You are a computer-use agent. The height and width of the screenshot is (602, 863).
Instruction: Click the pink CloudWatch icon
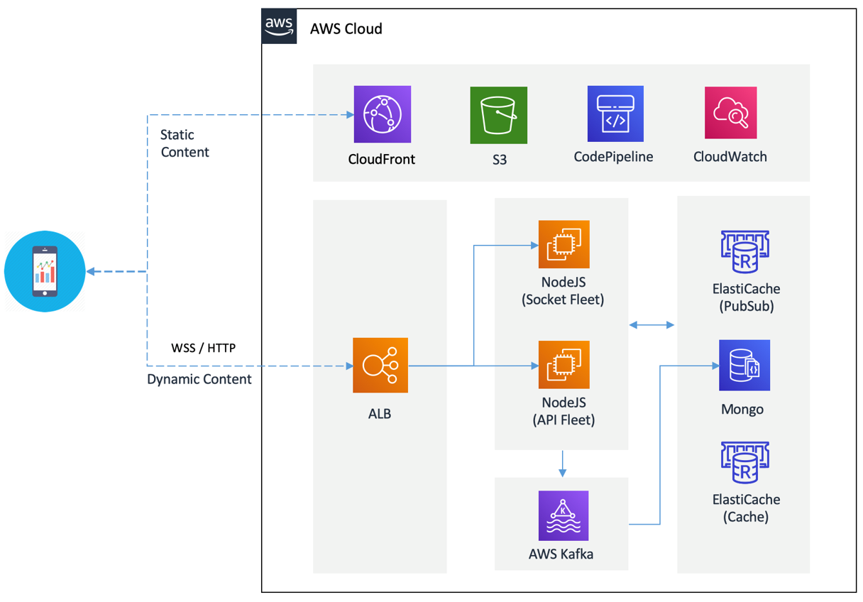coord(730,113)
